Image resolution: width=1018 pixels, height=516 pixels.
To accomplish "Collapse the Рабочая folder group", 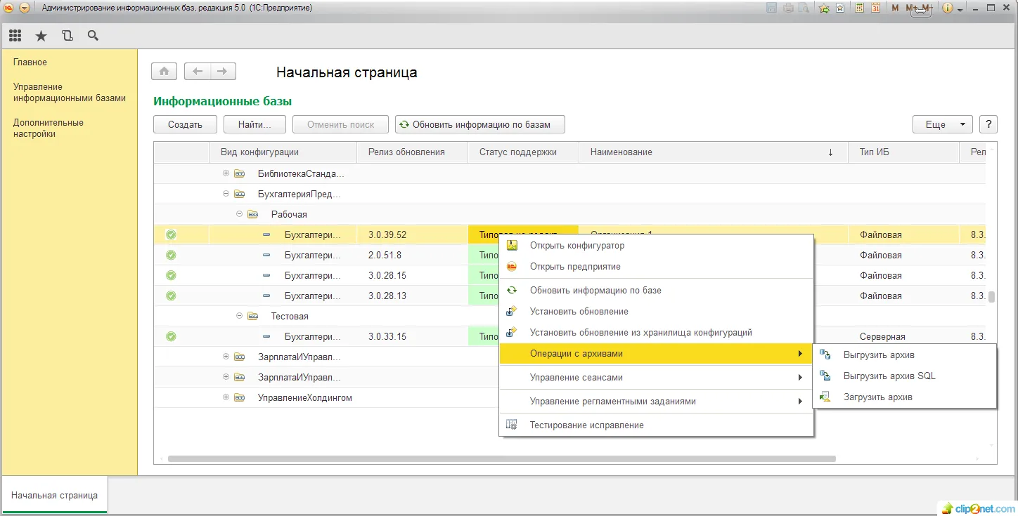I will click(x=240, y=214).
